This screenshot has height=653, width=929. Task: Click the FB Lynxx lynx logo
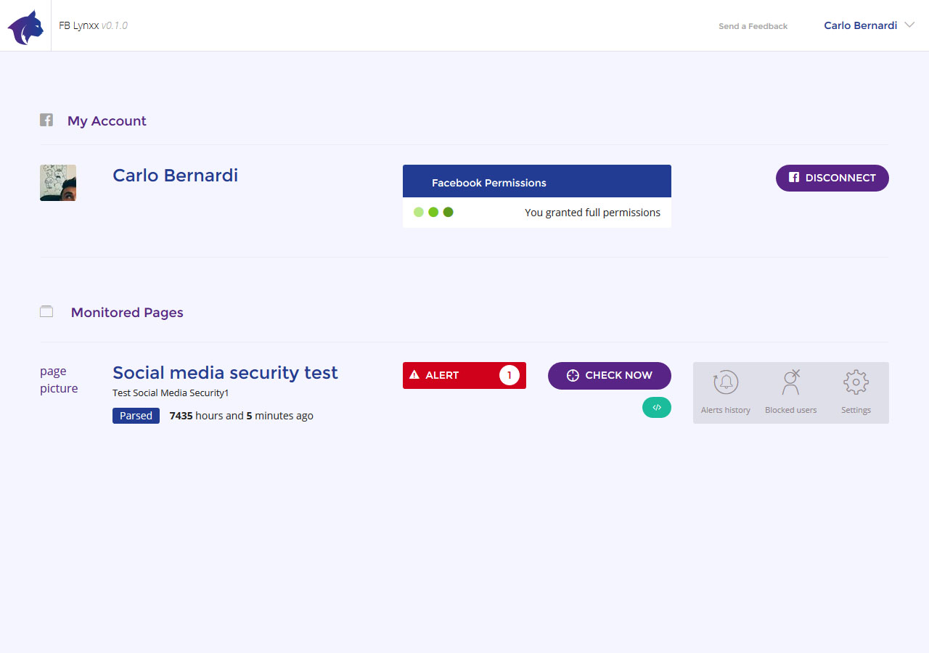(x=25, y=28)
